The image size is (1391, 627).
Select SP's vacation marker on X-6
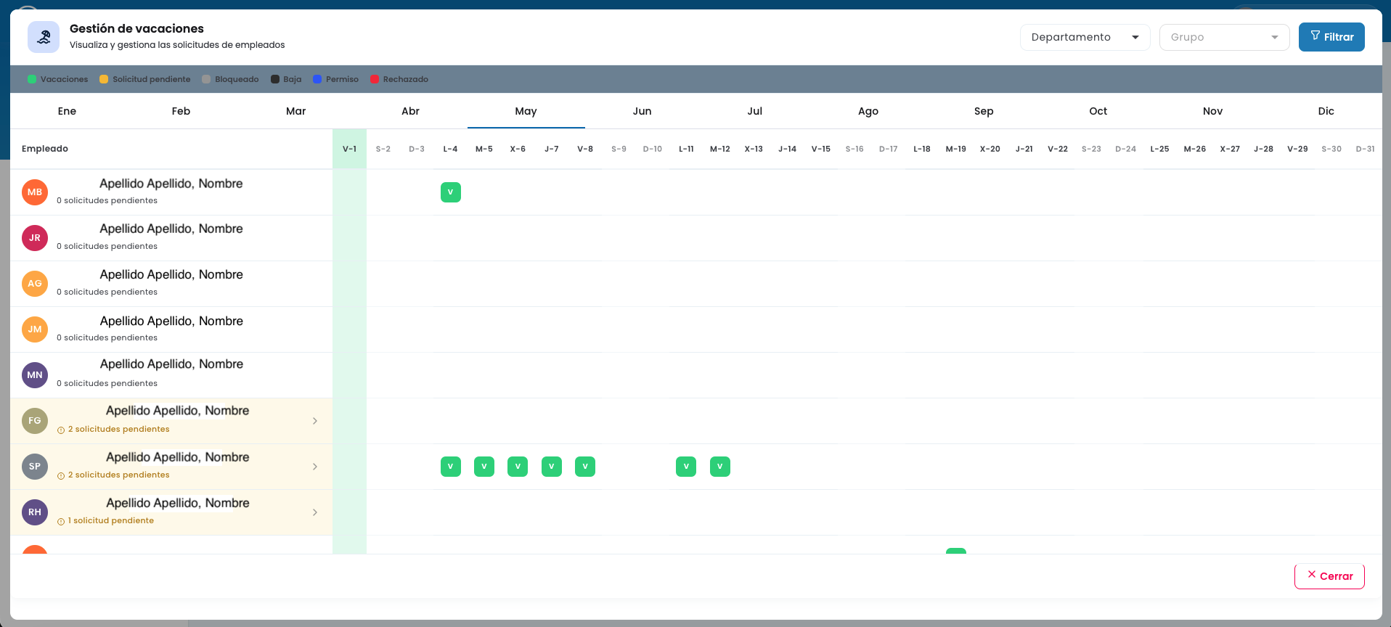coord(518,467)
